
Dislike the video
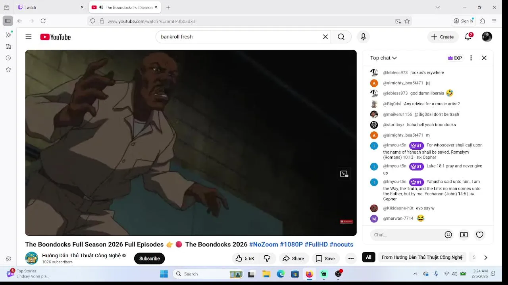coord(267,258)
